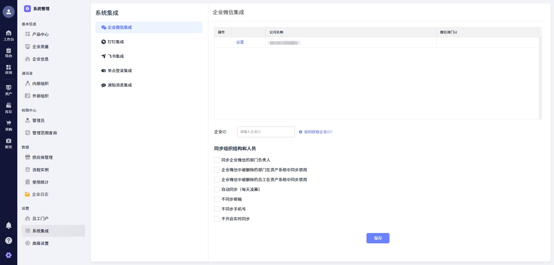Image resolution: width=554 pixels, height=265 pixels.
Task: Open the settings gear in the dark sidebar
Action: click(x=9, y=255)
